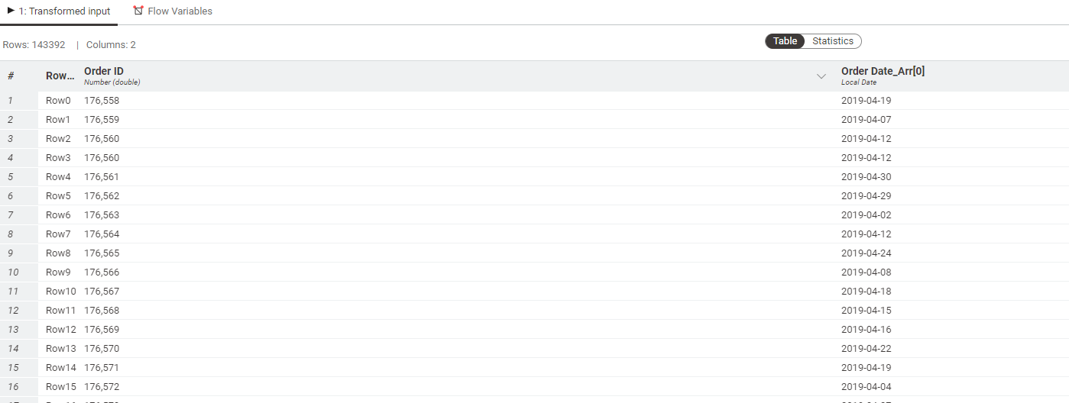Toggle view to Table

785,41
